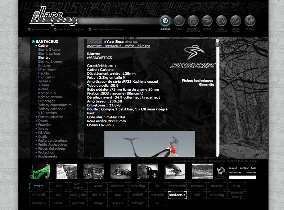Click the Blur trc bike photo
Screen dimensions: 284x210
pyautogui.click(x=150, y=144)
